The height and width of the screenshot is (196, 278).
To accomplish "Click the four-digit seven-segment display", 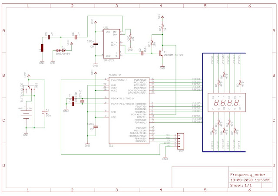I will [x=227, y=102].
